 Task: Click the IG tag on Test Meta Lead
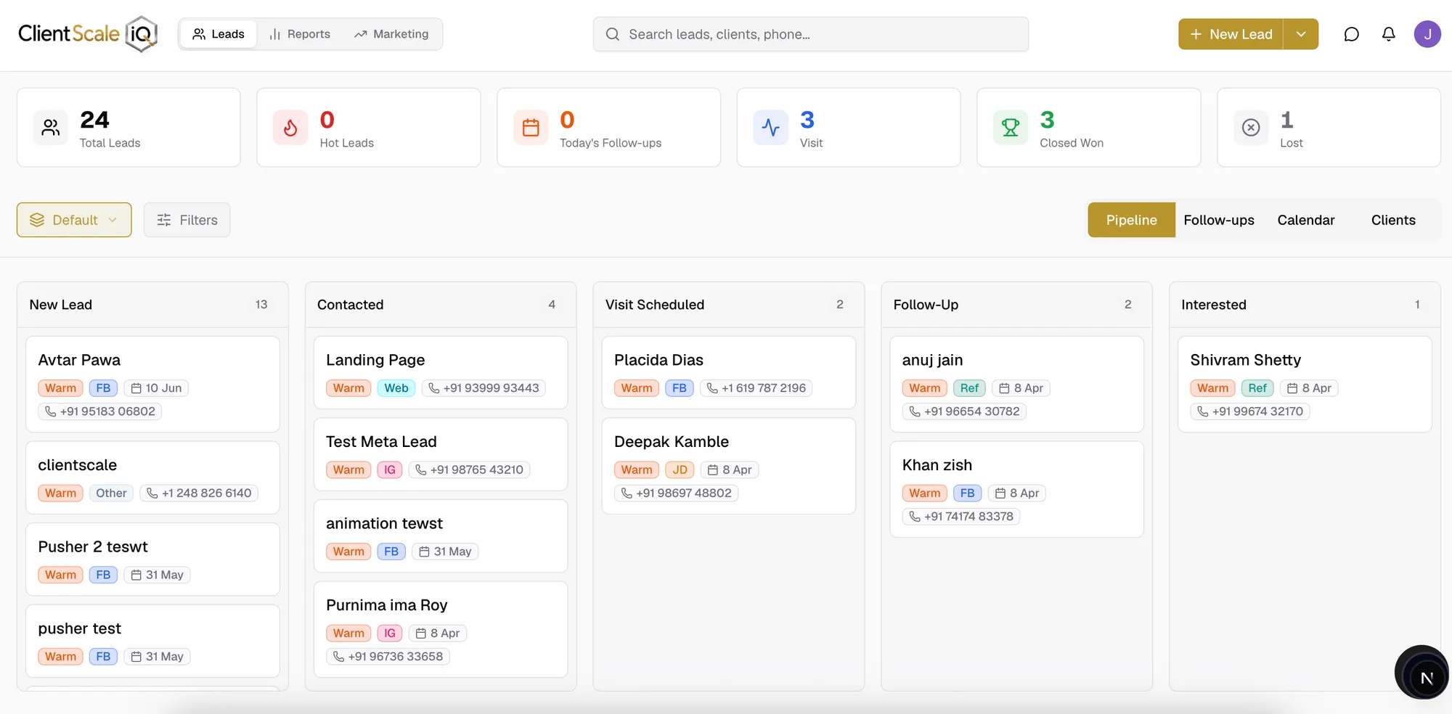[390, 469]
